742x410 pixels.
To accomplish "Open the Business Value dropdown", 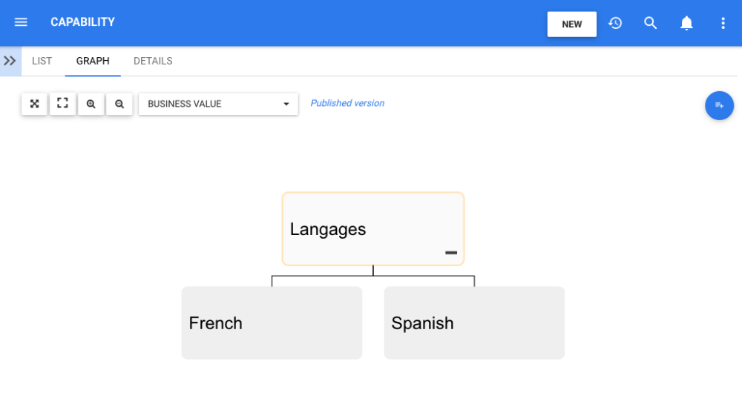I will pos(218,104).
